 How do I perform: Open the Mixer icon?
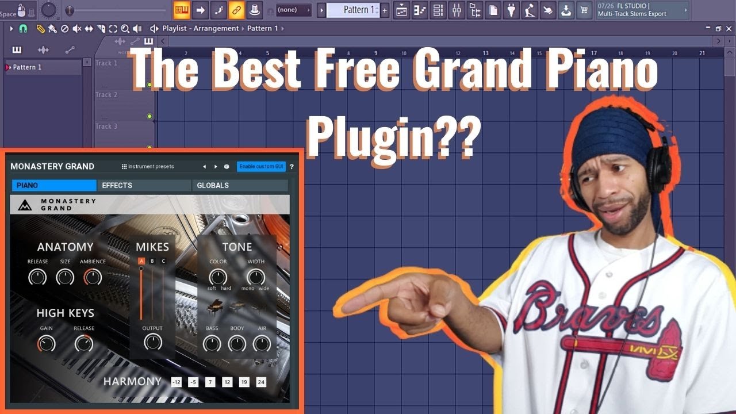tap(457, 10)
